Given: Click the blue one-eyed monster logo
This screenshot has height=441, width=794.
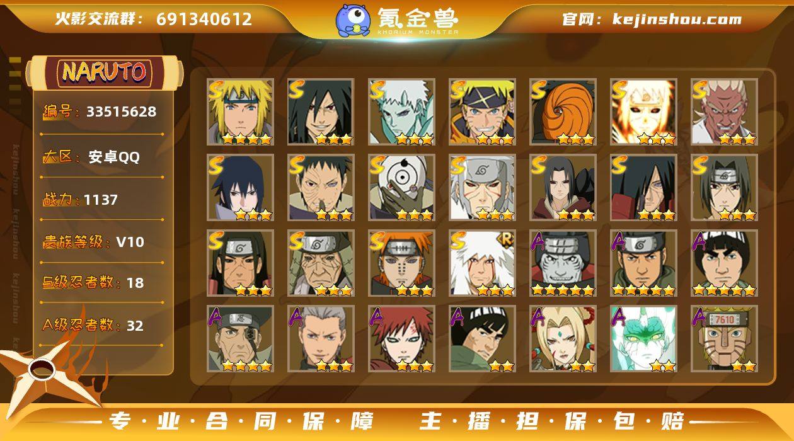Looking at the screenshot, I should (353, 20).
